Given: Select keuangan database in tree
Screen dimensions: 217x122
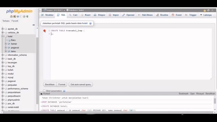Looking at the screenshot, I should pos(12,62).
